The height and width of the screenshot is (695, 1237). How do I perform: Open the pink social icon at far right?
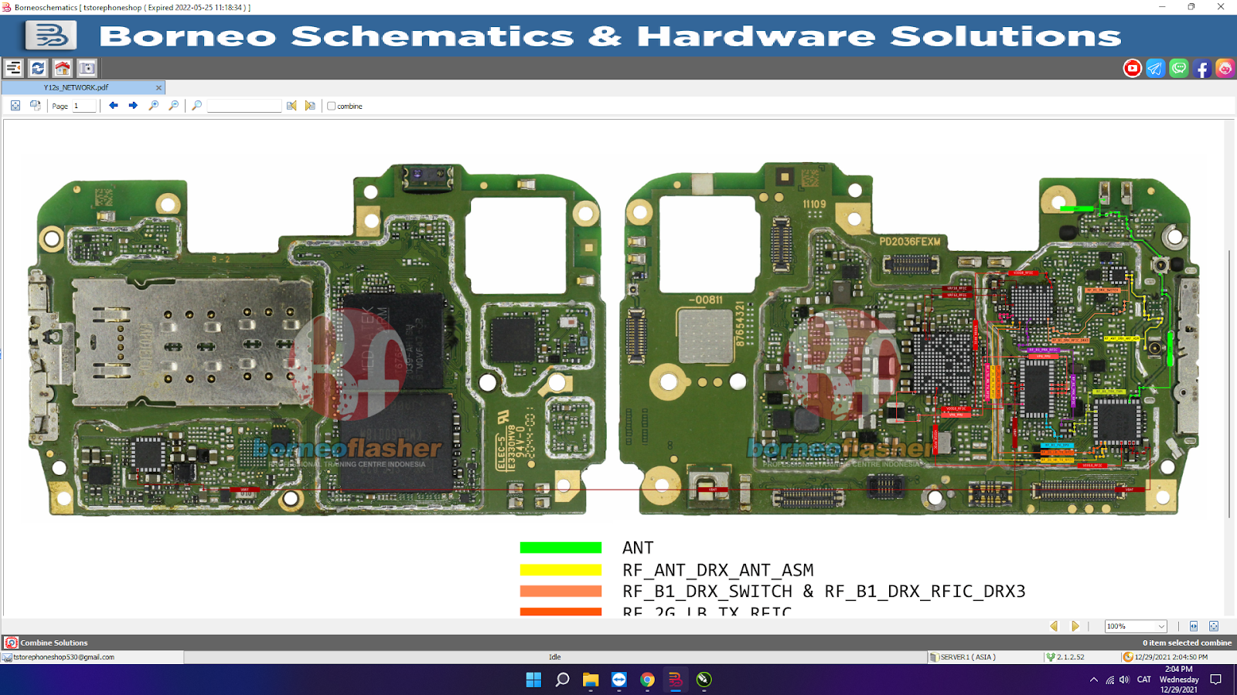(x=1225, y=69)
